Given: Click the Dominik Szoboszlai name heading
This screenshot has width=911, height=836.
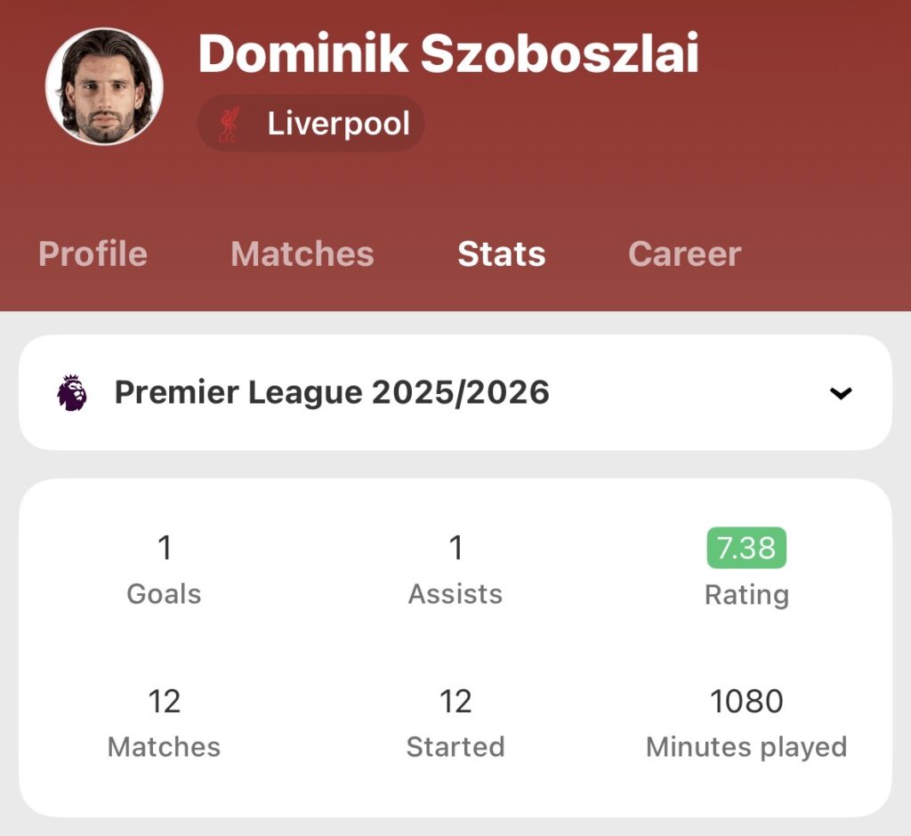Looking at the screenshot, I should [448, 53].
